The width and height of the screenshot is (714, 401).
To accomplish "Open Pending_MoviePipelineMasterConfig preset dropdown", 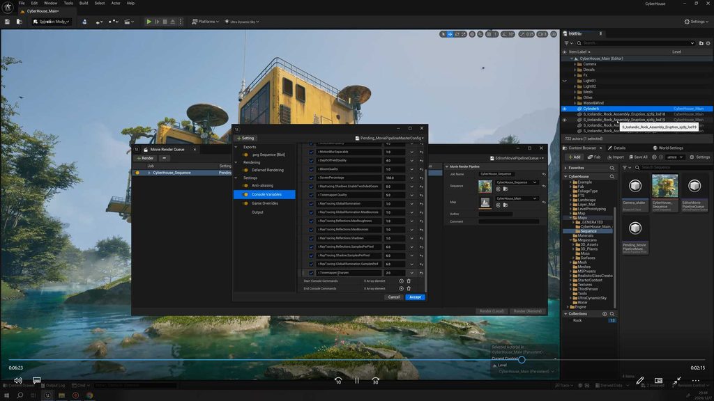I will (389, 139).
